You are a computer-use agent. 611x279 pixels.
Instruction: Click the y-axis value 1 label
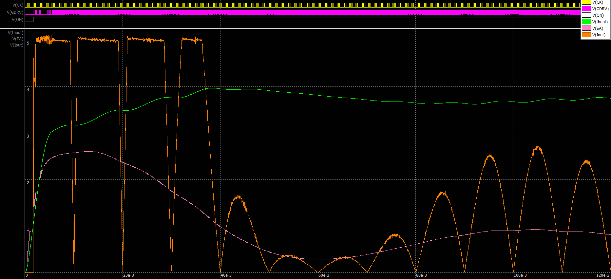28,229
